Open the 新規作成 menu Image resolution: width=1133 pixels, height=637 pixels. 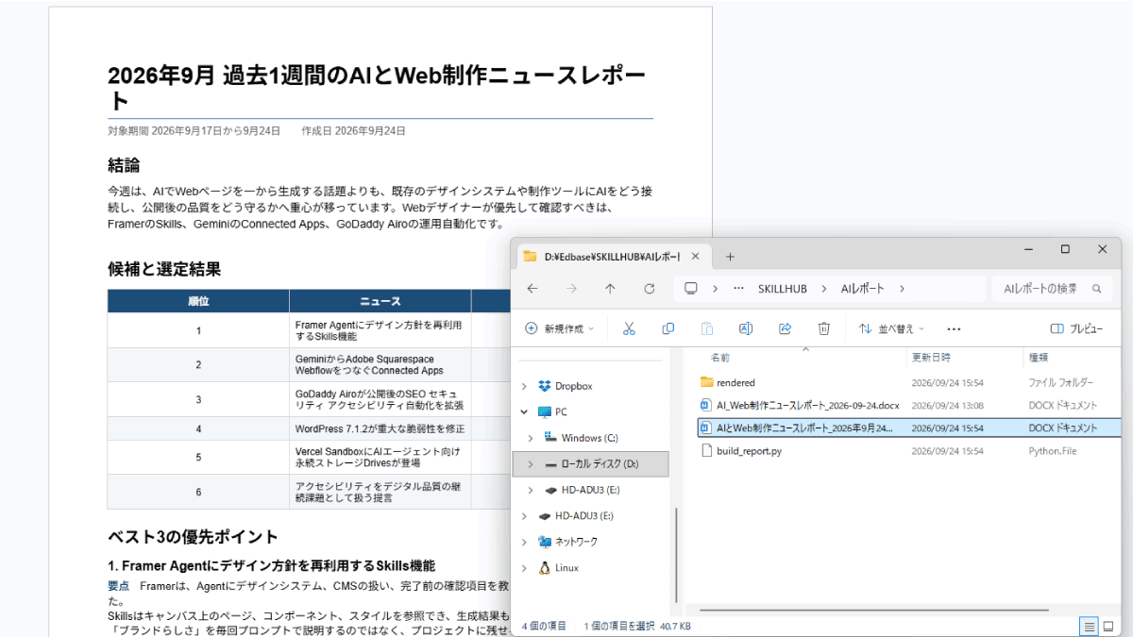560,328
